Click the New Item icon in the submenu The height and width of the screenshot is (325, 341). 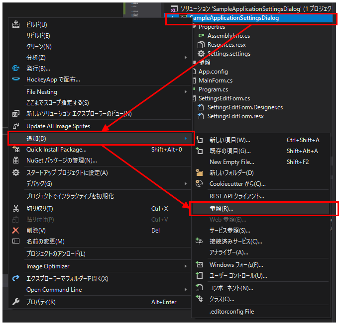(199, 140)
